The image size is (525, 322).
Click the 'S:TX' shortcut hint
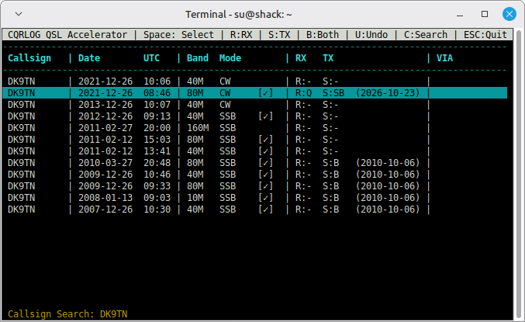click(279, 35)
